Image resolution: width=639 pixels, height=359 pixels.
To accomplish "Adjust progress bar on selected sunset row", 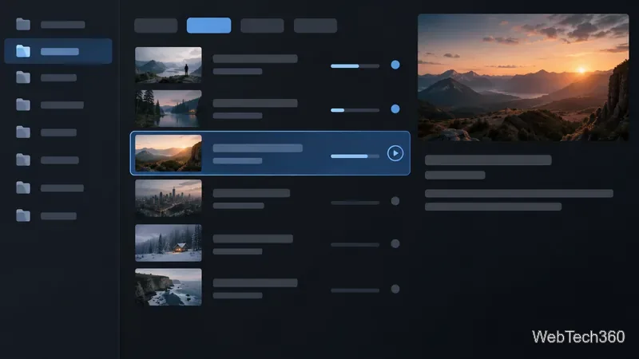I will [355, 156].
